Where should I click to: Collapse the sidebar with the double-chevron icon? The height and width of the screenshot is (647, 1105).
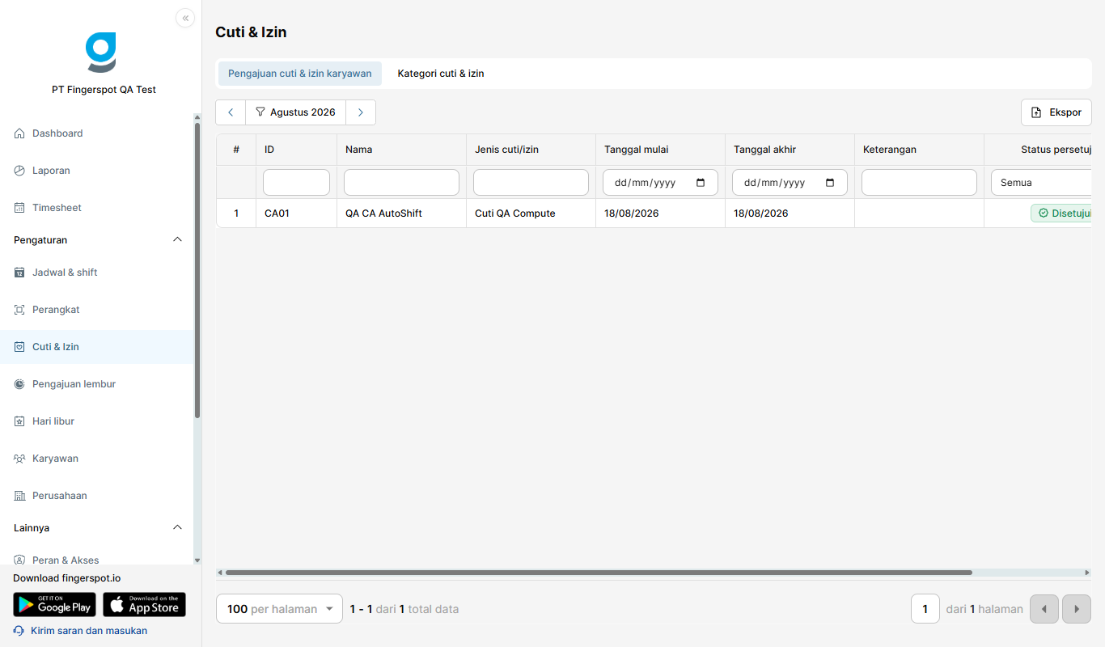click(185, 18)
